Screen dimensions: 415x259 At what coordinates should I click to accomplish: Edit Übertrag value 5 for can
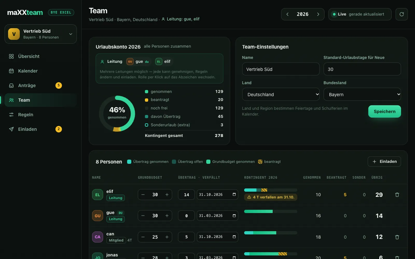click(186, 237)
